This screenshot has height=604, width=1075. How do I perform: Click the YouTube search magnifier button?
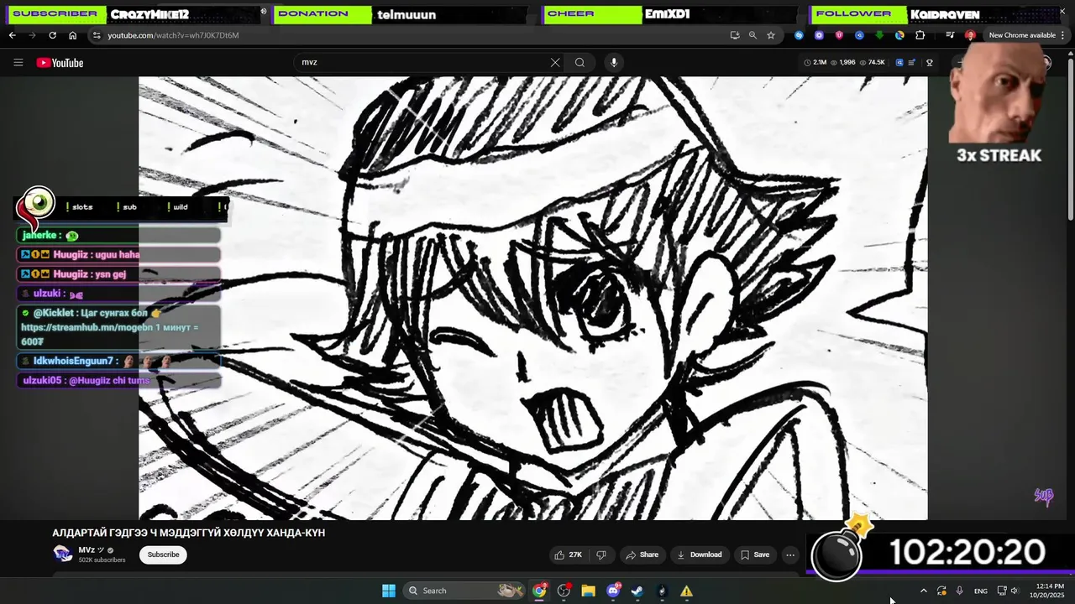(579, 62)
